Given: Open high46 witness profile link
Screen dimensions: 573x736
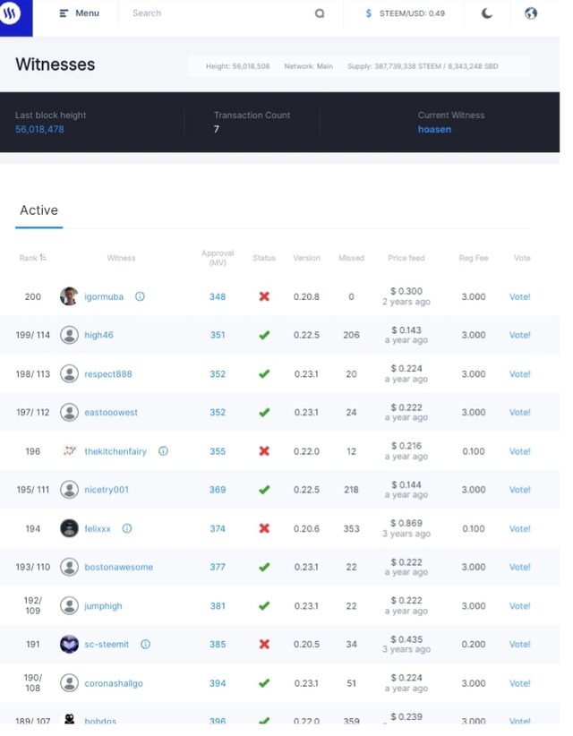Looking at the screenshot, I should [98, 335].
